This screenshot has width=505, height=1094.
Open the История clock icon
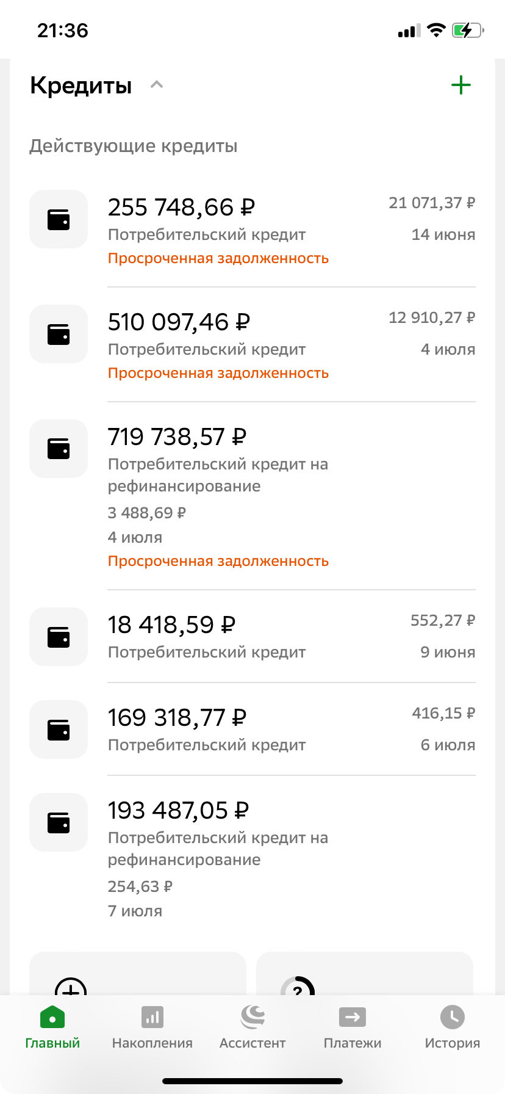pyautogui.click(x=451, y=1016)
